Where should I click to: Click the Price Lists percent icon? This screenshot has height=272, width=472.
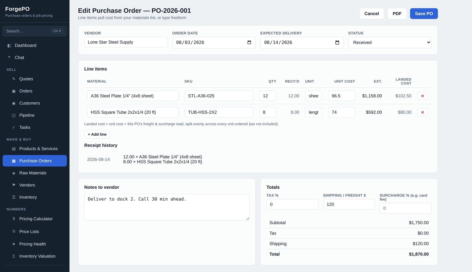[x=14, y=232]
